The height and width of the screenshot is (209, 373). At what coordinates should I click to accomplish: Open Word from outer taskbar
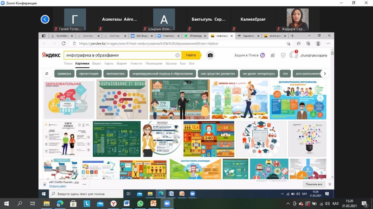click(x=127, y=203)
